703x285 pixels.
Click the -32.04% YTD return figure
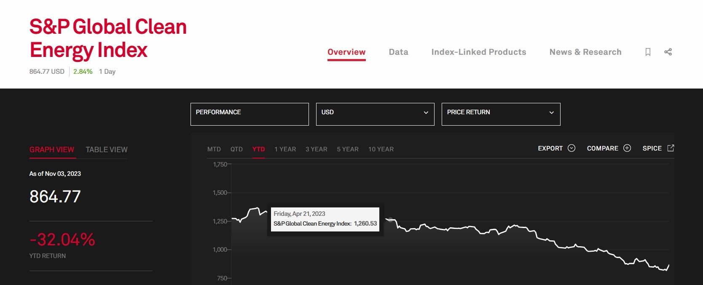pyautogui.click(x=62, y=239)
